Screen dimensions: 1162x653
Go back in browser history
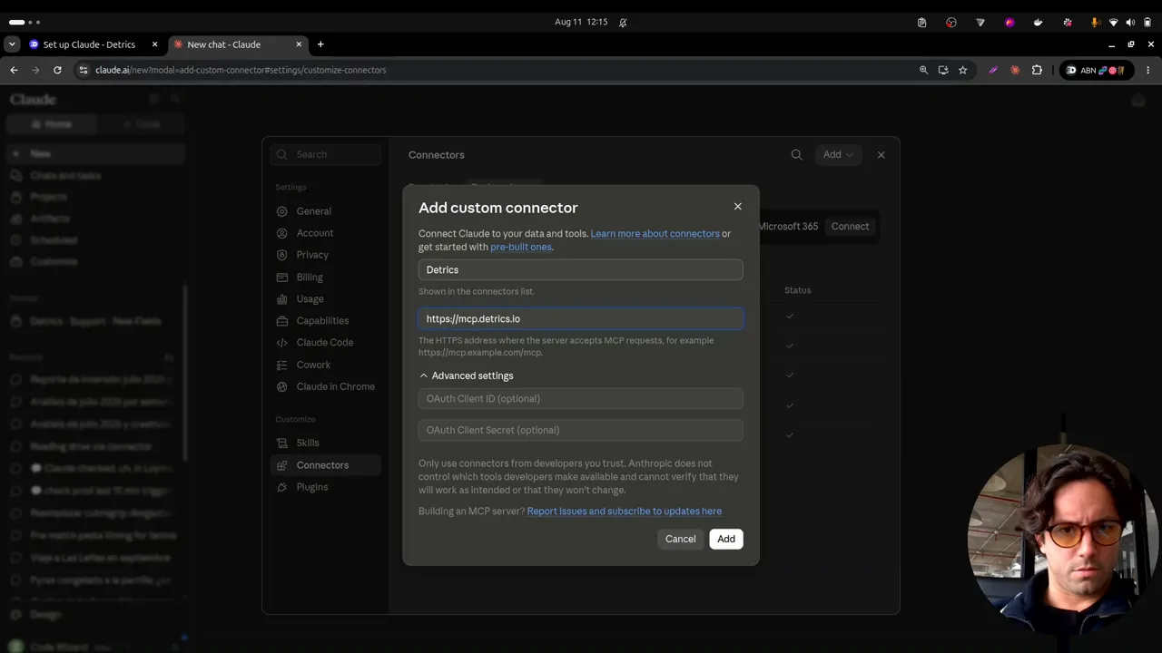14,70
